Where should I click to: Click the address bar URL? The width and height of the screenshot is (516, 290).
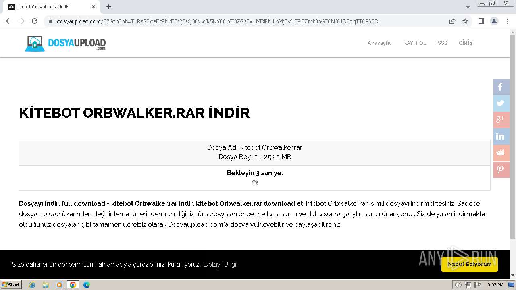[218, 21]
